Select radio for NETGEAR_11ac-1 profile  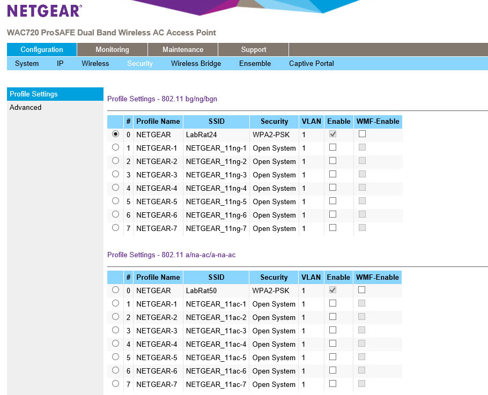point(115,303)
